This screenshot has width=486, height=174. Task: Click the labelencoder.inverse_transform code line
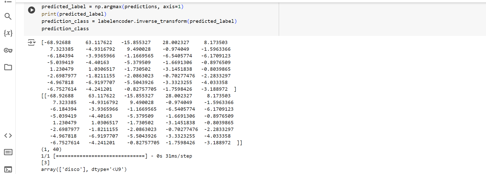139,21
